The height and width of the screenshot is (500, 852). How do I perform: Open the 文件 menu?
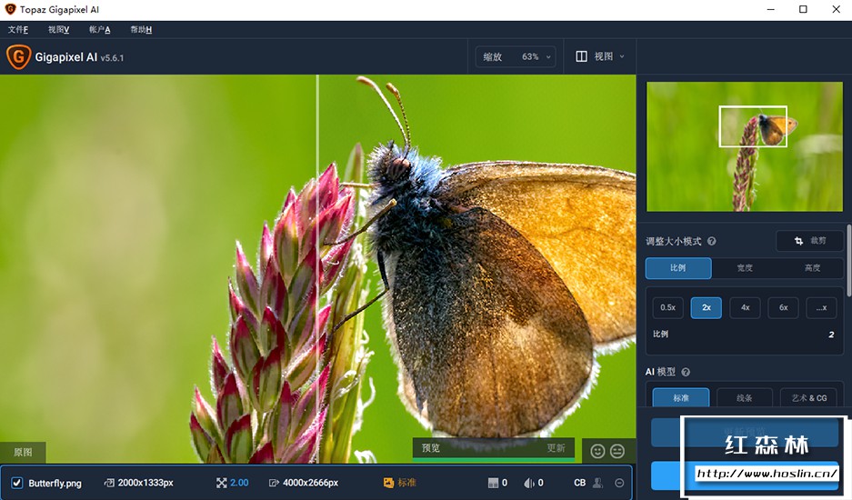tap(18, 29)
